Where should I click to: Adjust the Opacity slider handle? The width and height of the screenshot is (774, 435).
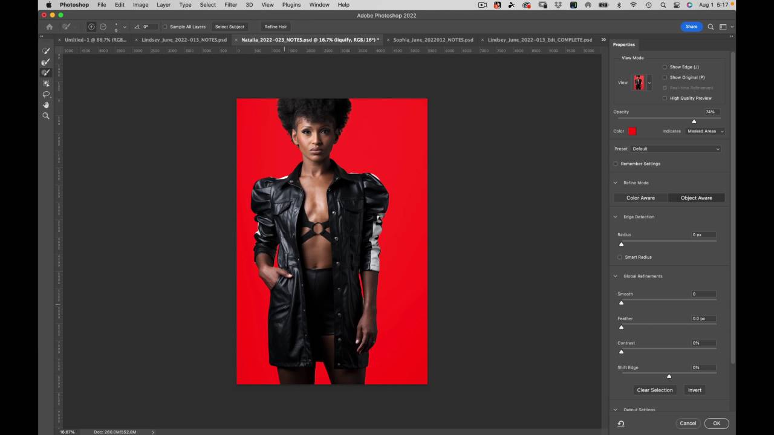(x=694, y=121)
